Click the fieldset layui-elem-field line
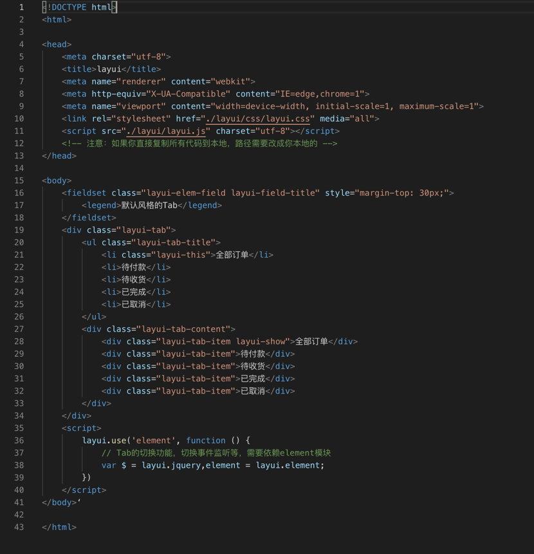The height and width of the screenshot is (554, 534). click(258, 193)
